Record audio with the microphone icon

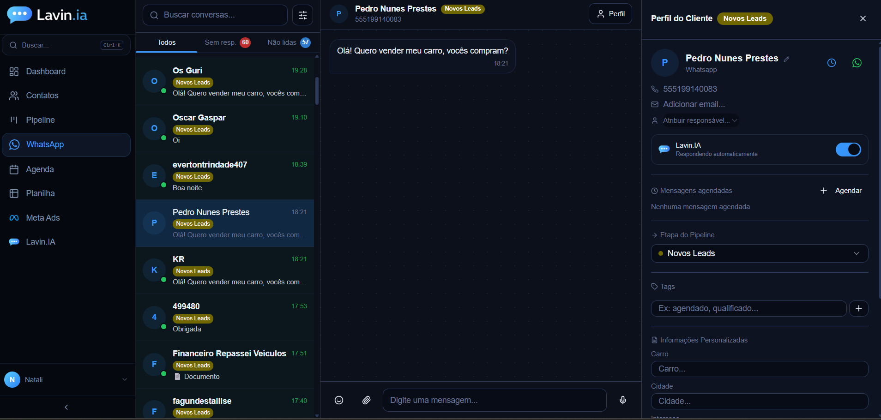[x=623, y=400]
